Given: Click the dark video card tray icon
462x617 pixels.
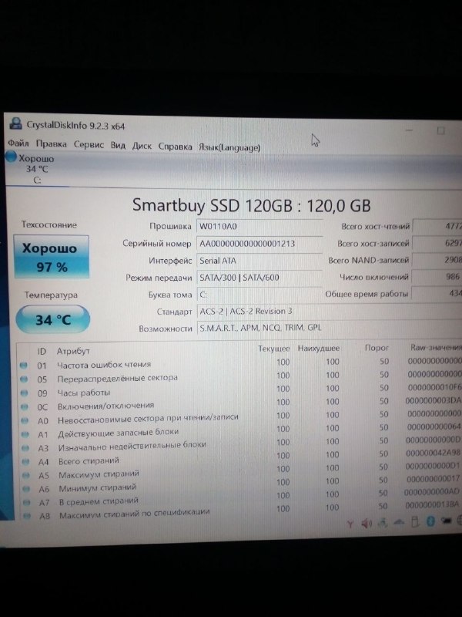Looking at the screenshot, I should [x=447, y=521].
